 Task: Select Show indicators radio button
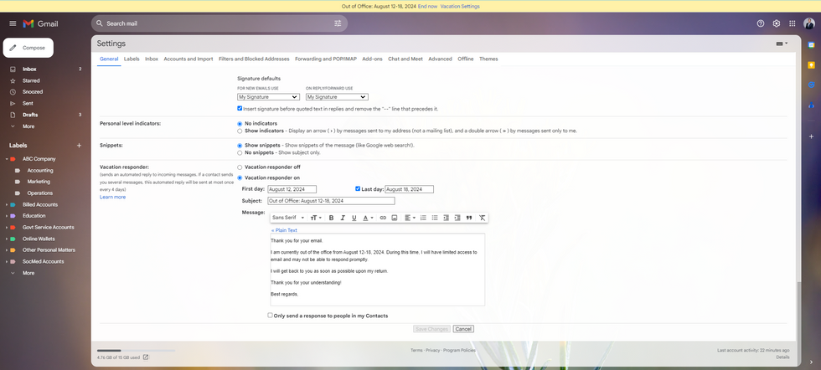click(x=240, y=131)
